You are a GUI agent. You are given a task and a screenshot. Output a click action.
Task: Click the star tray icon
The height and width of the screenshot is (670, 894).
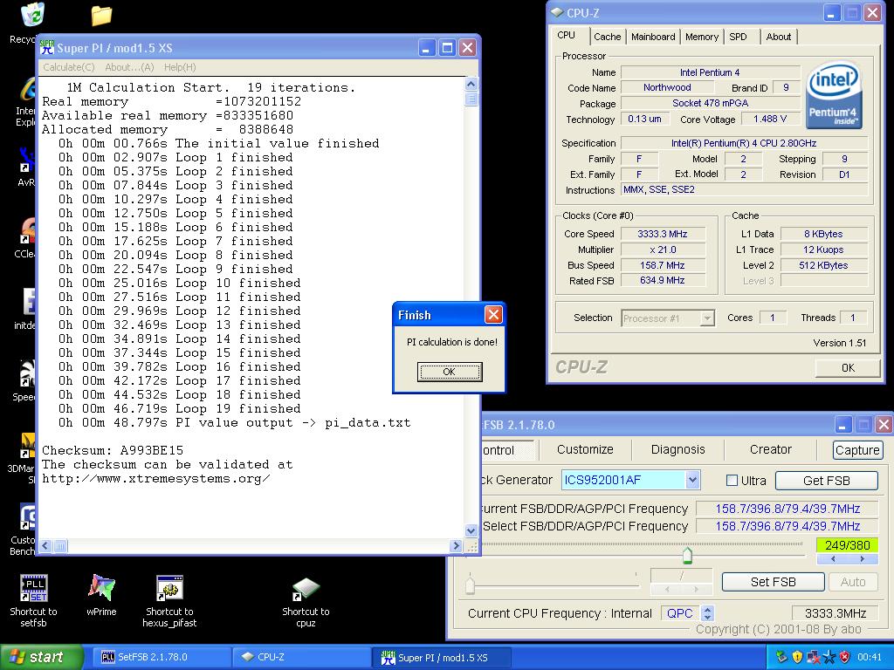(x=829, y=657)
